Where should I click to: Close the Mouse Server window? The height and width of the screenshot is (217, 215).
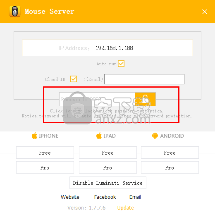(205, 12)
